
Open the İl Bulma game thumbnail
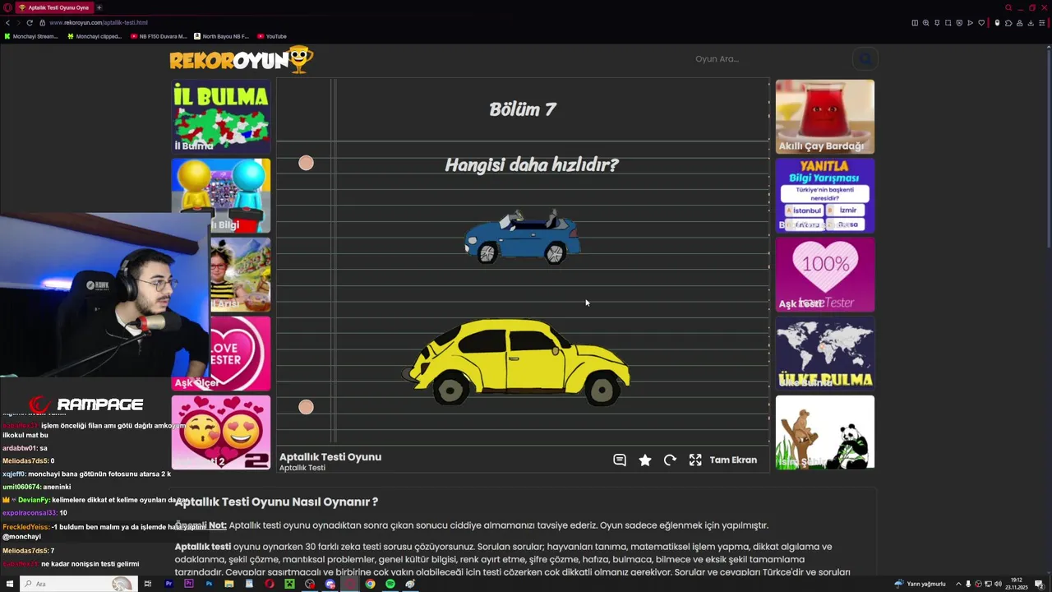coord(221,116)
